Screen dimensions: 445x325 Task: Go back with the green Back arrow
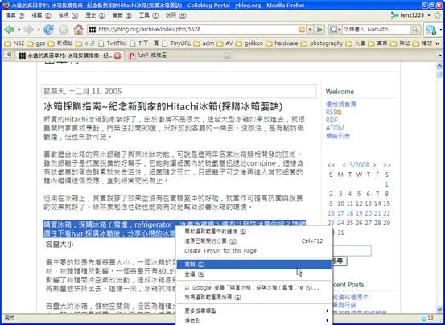[x=10, y=29]
